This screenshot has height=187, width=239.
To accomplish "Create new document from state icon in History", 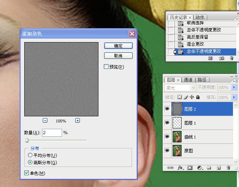I will pos(210,58).
